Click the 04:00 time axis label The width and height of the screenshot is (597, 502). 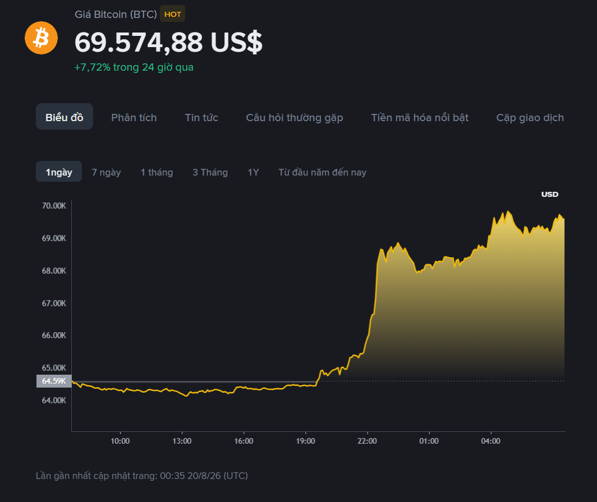tap(491, 441)
